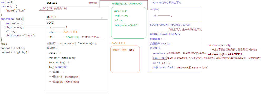This screenshot has width=262, height=95.
Task: Click the '形参赋值：--' line
Action: [157, 39]
